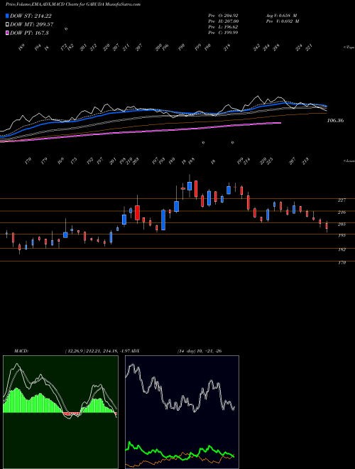
Task: Click the 'Avg V: 0.658 M' volume text
Action: pyautogui.click(x=281, y=15)
